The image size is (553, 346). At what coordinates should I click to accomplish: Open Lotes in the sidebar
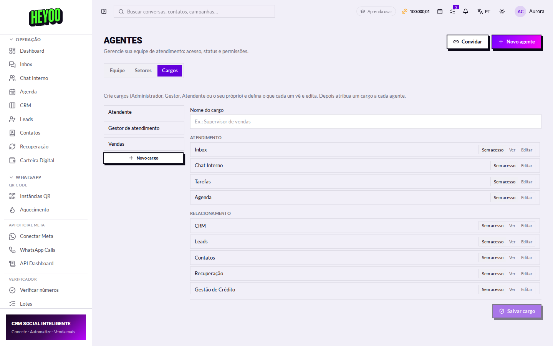46,304
